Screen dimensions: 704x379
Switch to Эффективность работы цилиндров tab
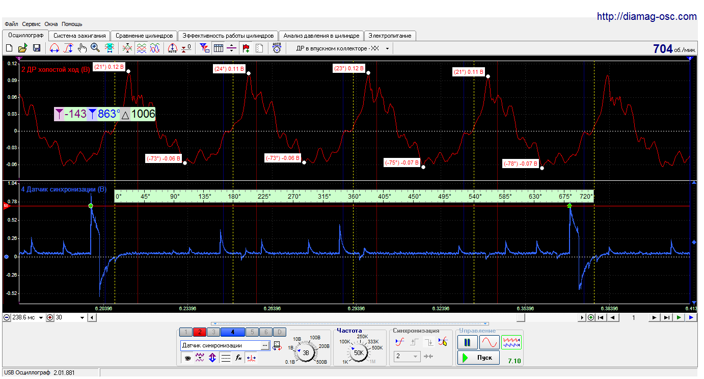click(x=228, y=36)
